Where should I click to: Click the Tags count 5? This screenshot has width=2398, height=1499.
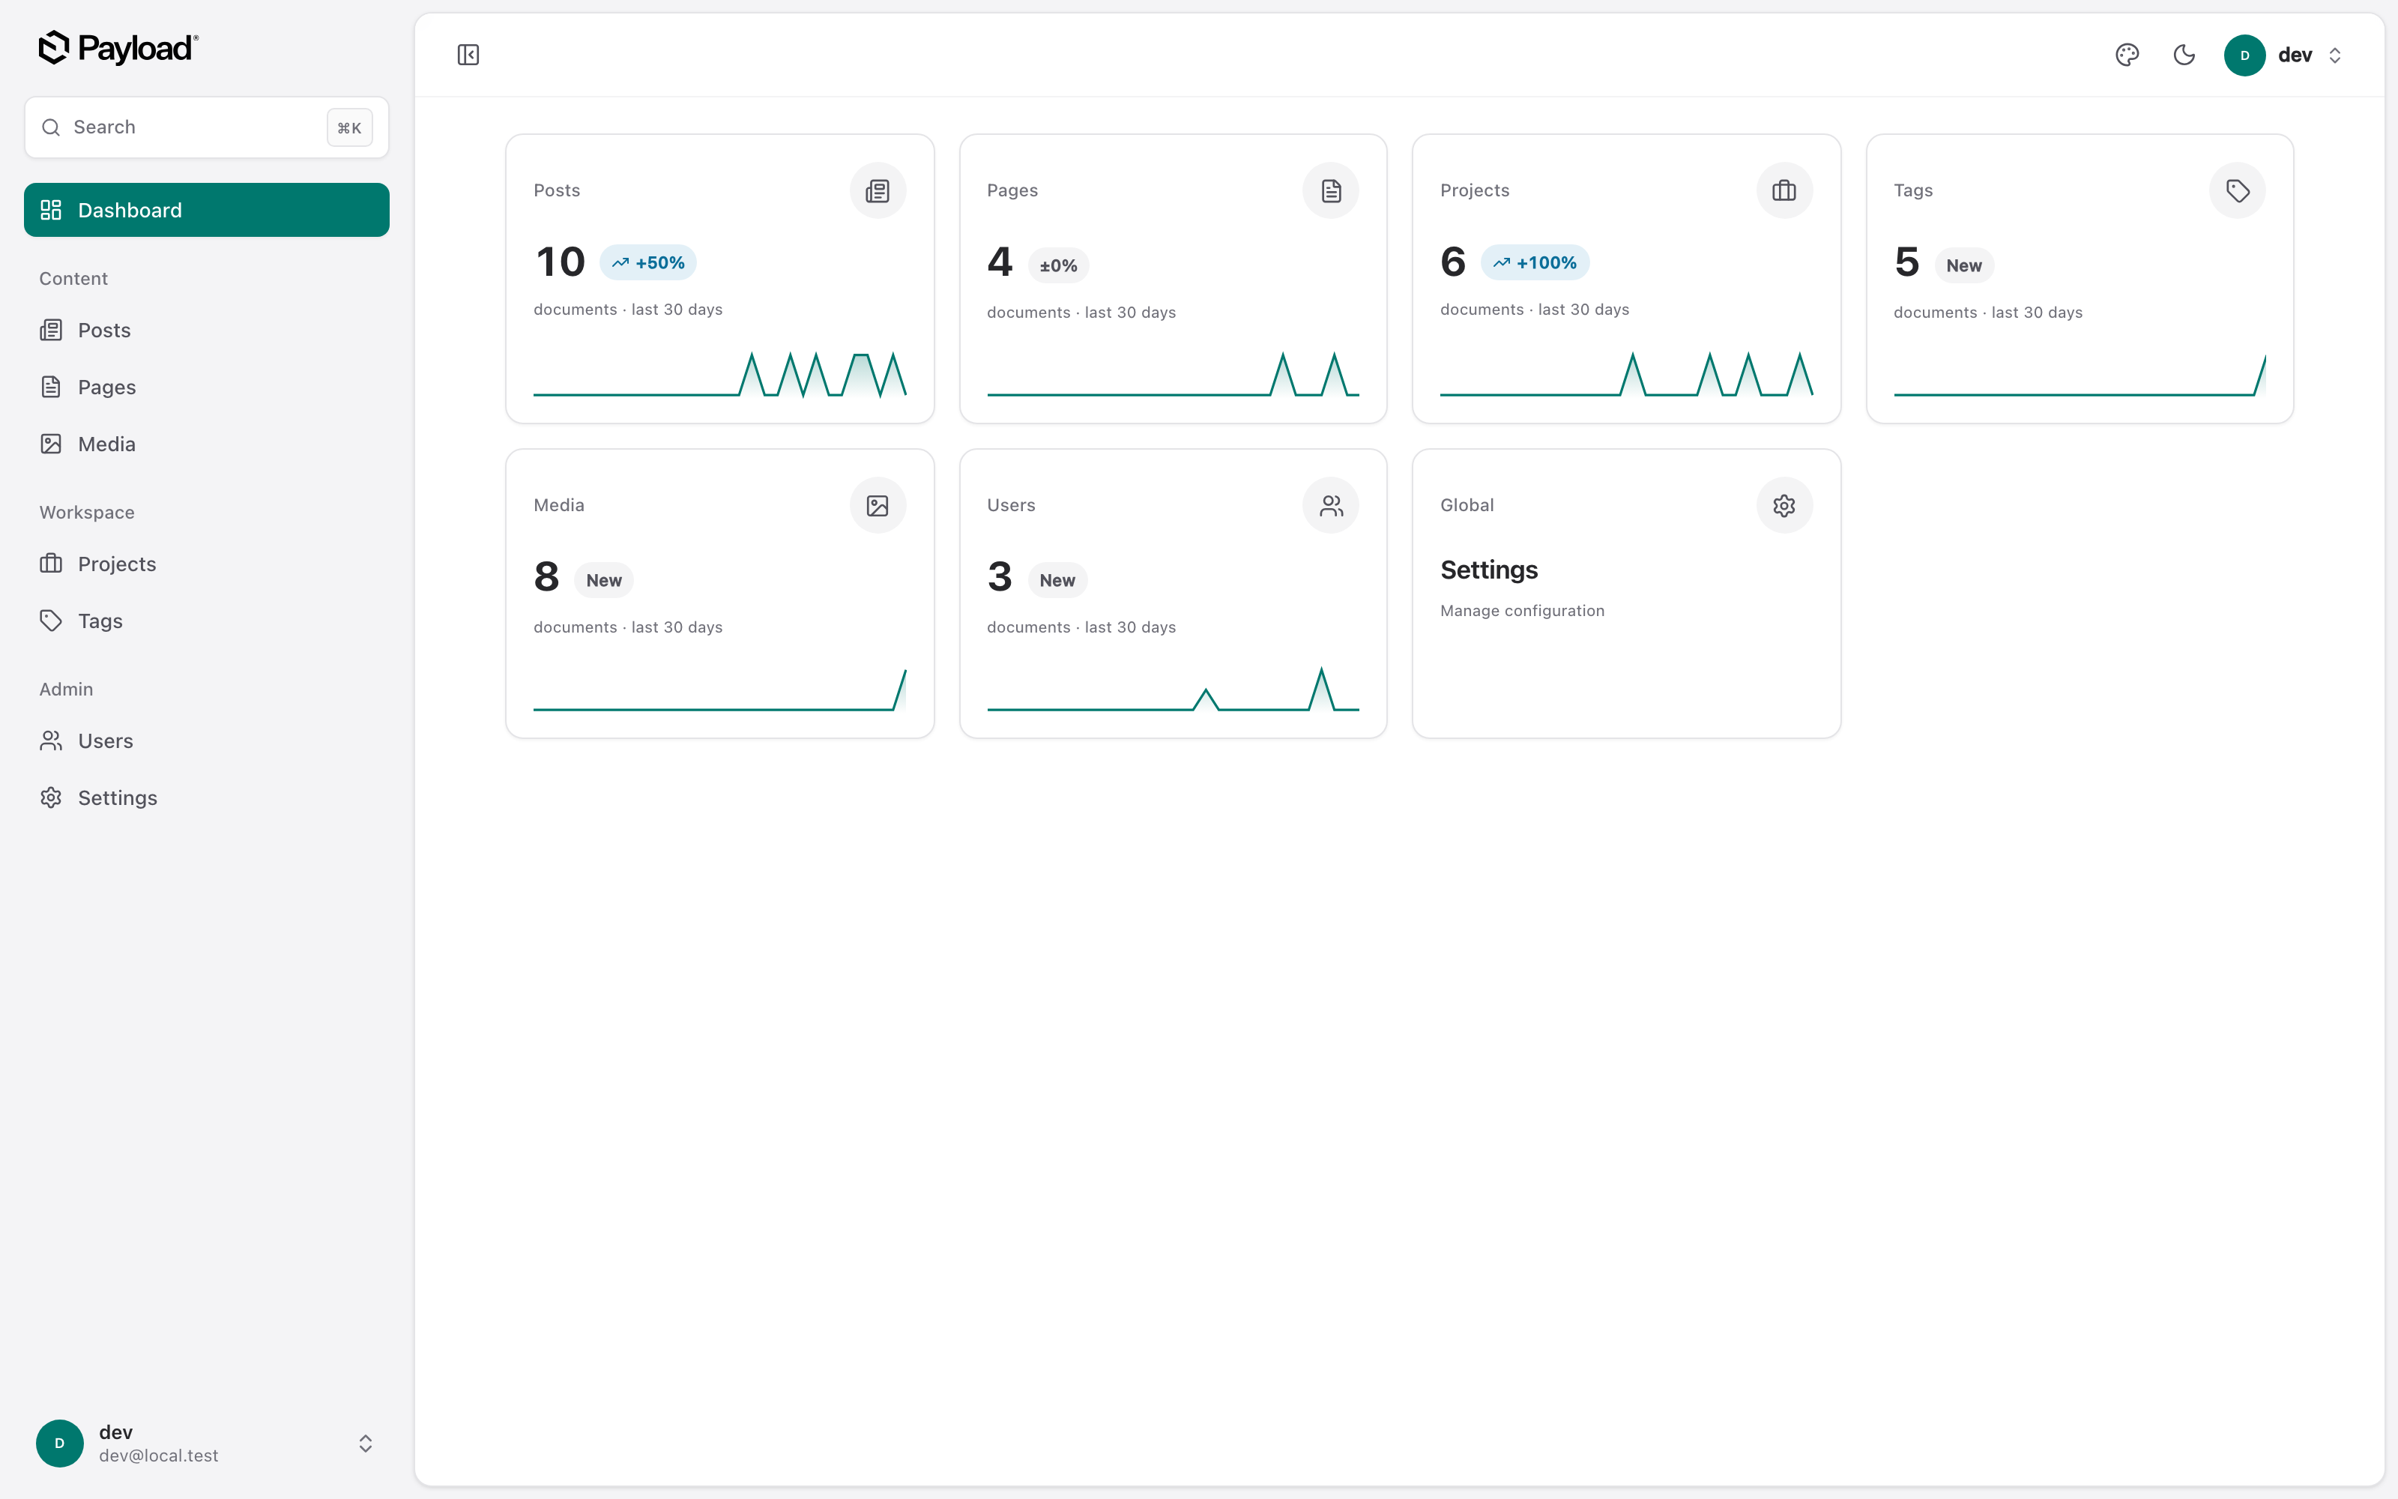[1906, 262]
